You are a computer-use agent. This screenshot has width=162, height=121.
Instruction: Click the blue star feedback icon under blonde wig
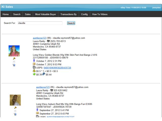[x=14, y=65]
